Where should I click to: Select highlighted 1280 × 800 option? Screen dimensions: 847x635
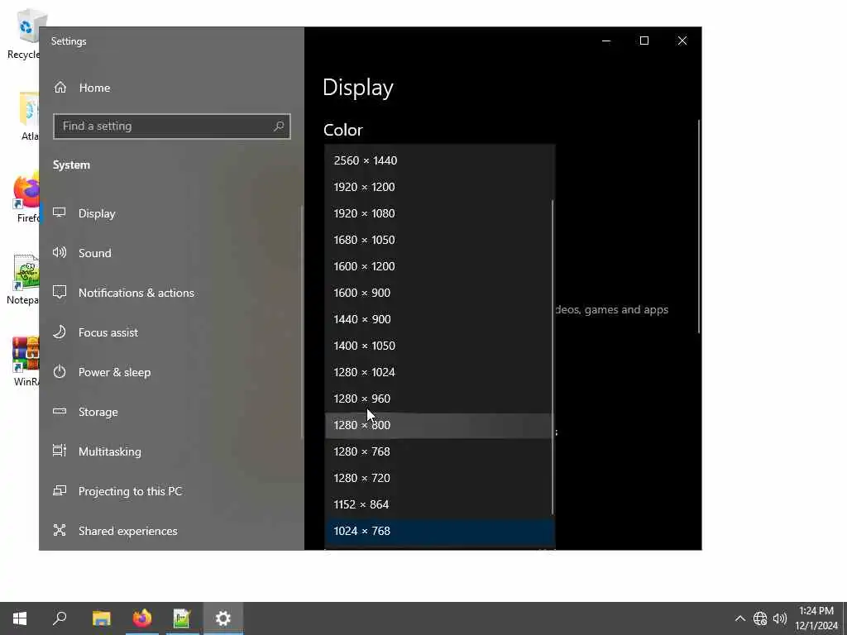(x=440, y=425)
